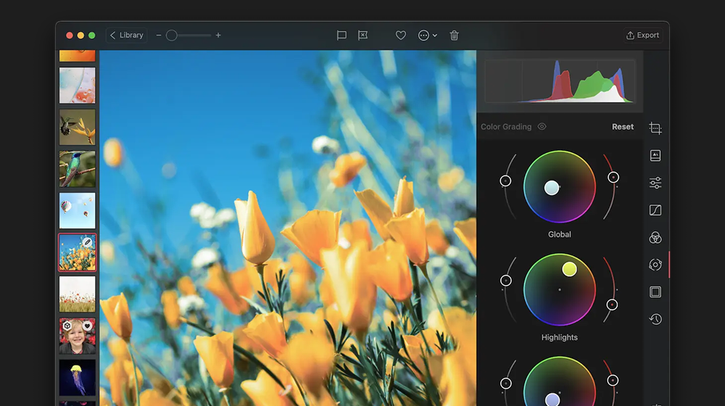Click the zoom slider knob
Viewport: 725px width, 406px height.
point(172,35)
